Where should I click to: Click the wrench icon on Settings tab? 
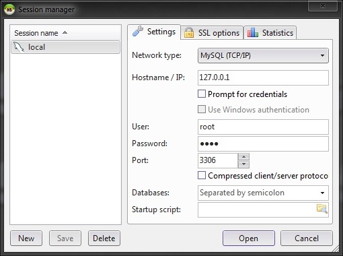tap(138, 31)
